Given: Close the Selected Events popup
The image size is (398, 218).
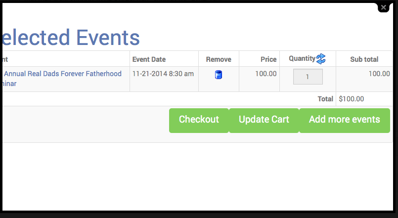Looking at the screenshot, I should tap(384, 7).
